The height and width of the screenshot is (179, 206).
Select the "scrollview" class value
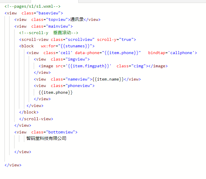coord(80,39)
